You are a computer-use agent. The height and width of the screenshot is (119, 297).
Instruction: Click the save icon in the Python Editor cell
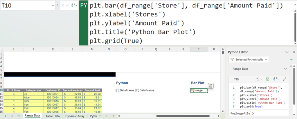(268, 79)
